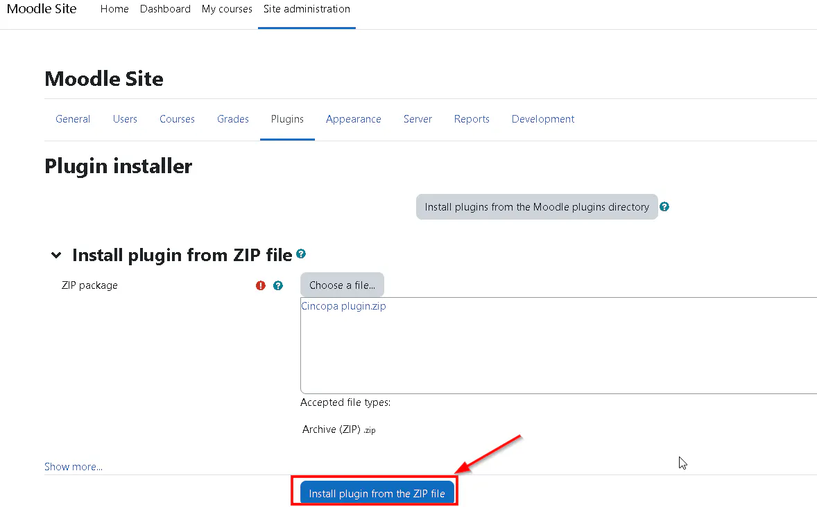
Task: Collapse the Install plugin from ZIP file section
Action: click(55, 255)
